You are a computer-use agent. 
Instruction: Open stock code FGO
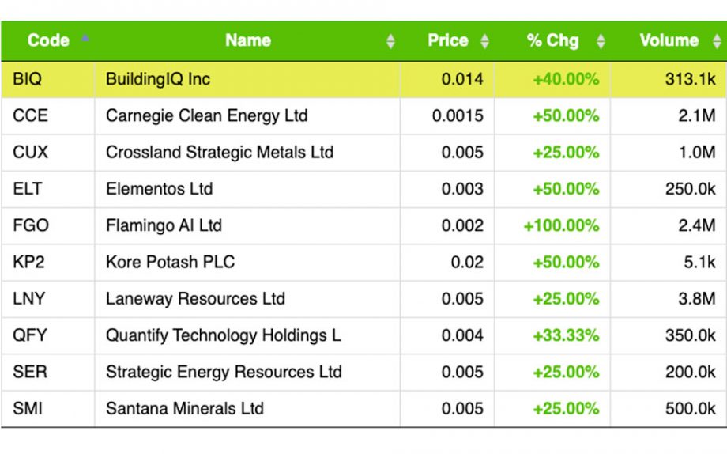point(31,225)
